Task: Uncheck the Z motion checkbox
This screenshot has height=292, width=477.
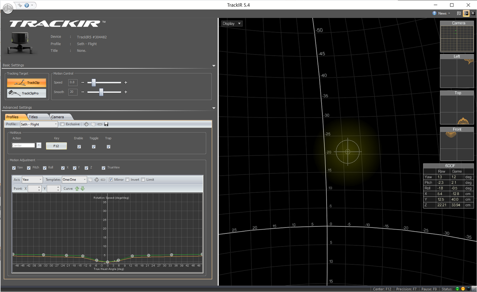Action: point(86,168)
